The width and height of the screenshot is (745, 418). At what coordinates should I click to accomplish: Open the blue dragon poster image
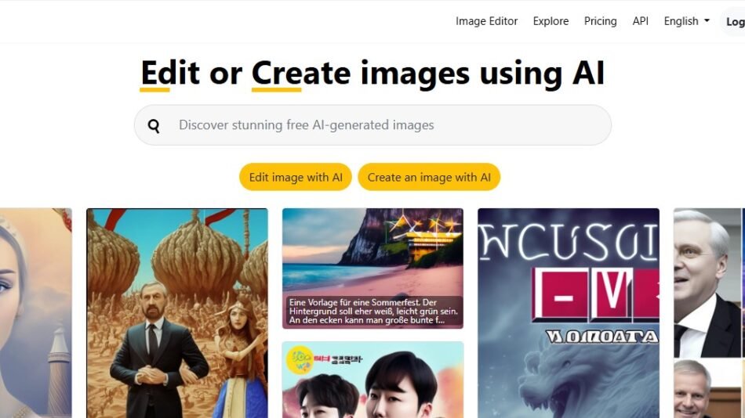(568, 313)
